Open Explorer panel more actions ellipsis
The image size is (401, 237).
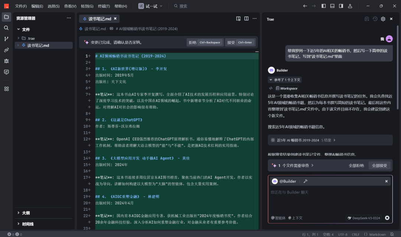pyautogui.click(x=69, y=18)
